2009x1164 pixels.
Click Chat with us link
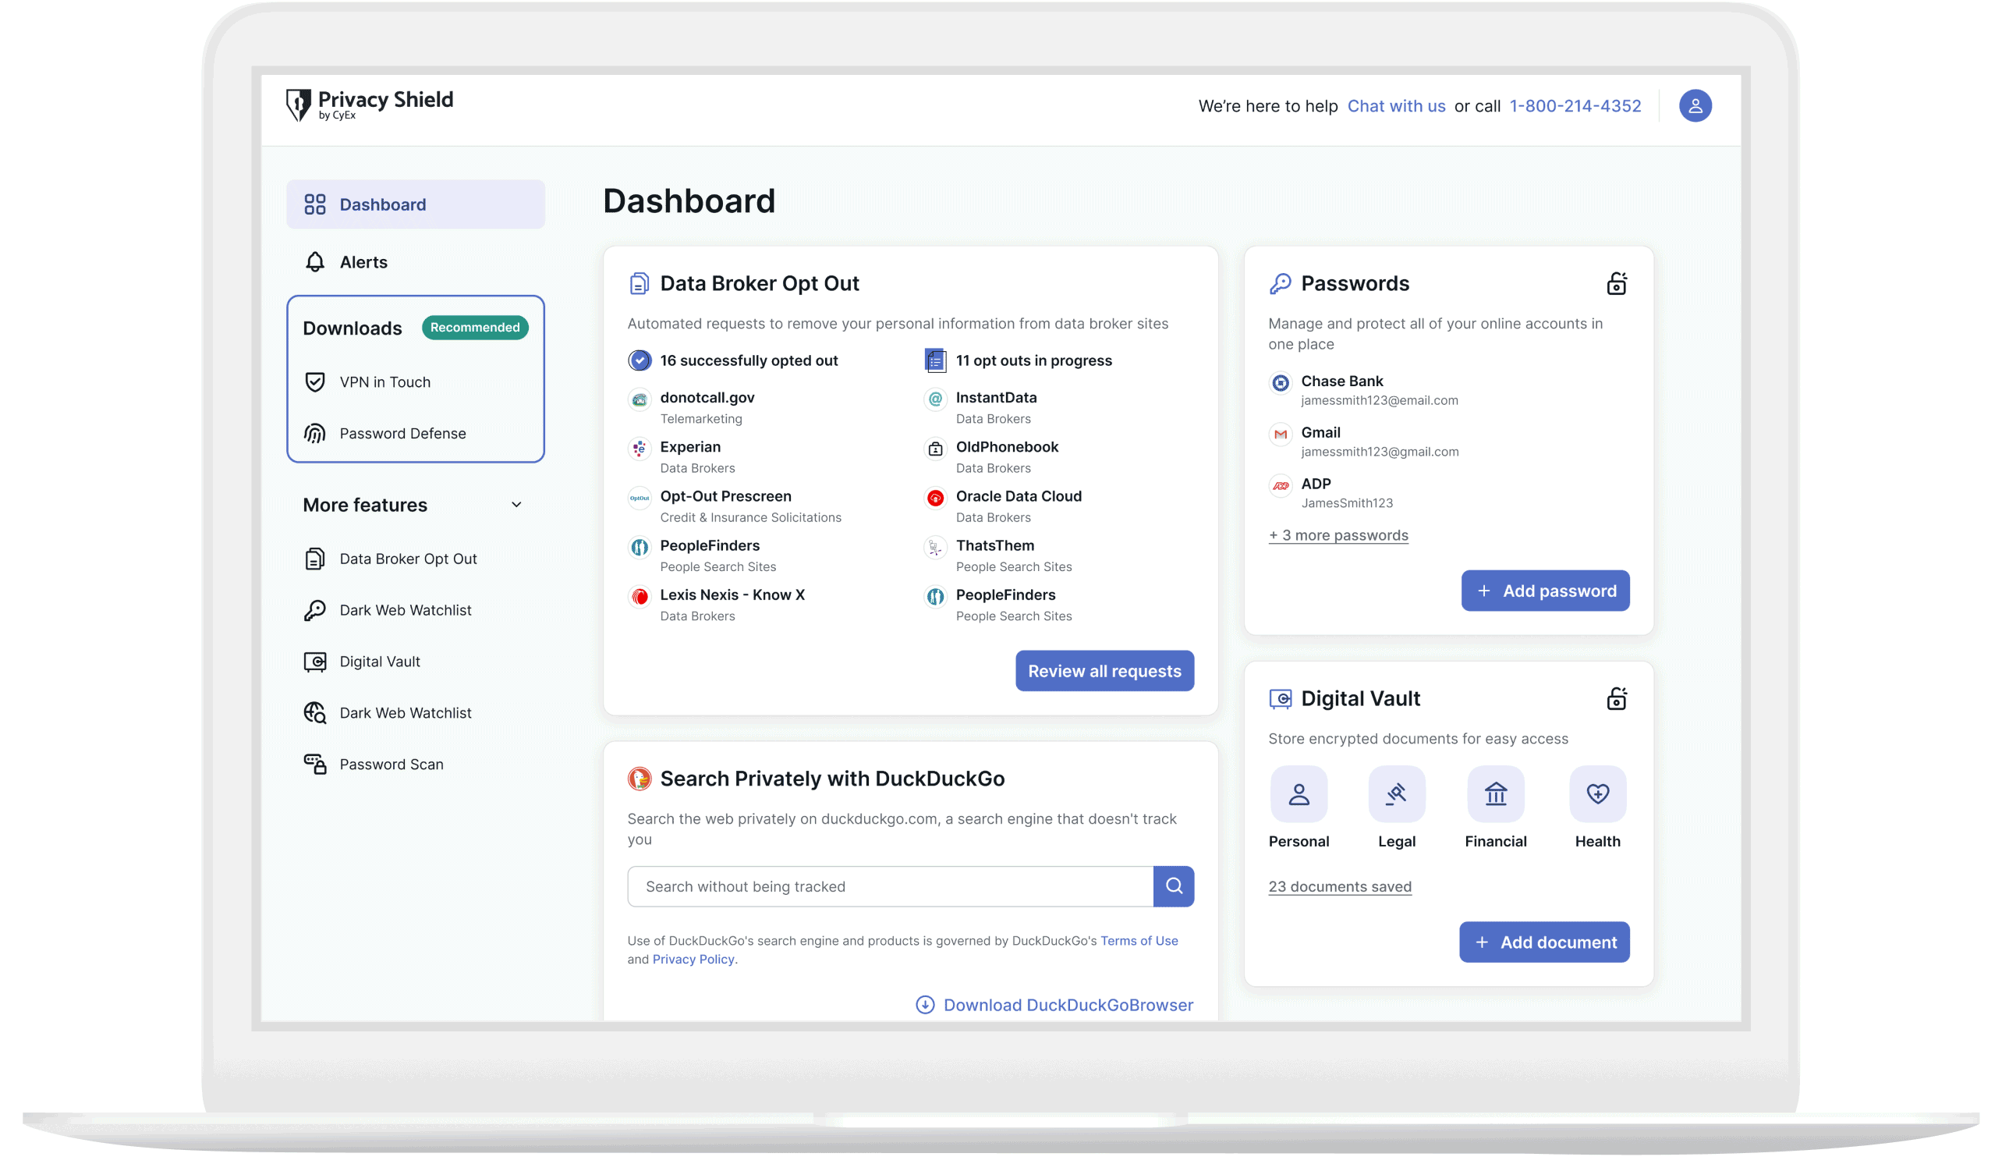(x=1396, y=106)
